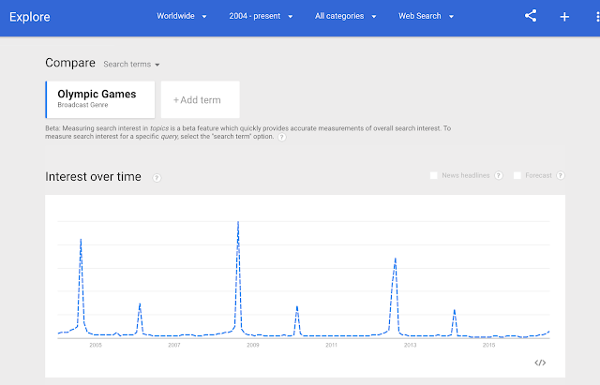Click the share icon in header
This screenshot has width=600, height=385.
(x=531, y=16)
